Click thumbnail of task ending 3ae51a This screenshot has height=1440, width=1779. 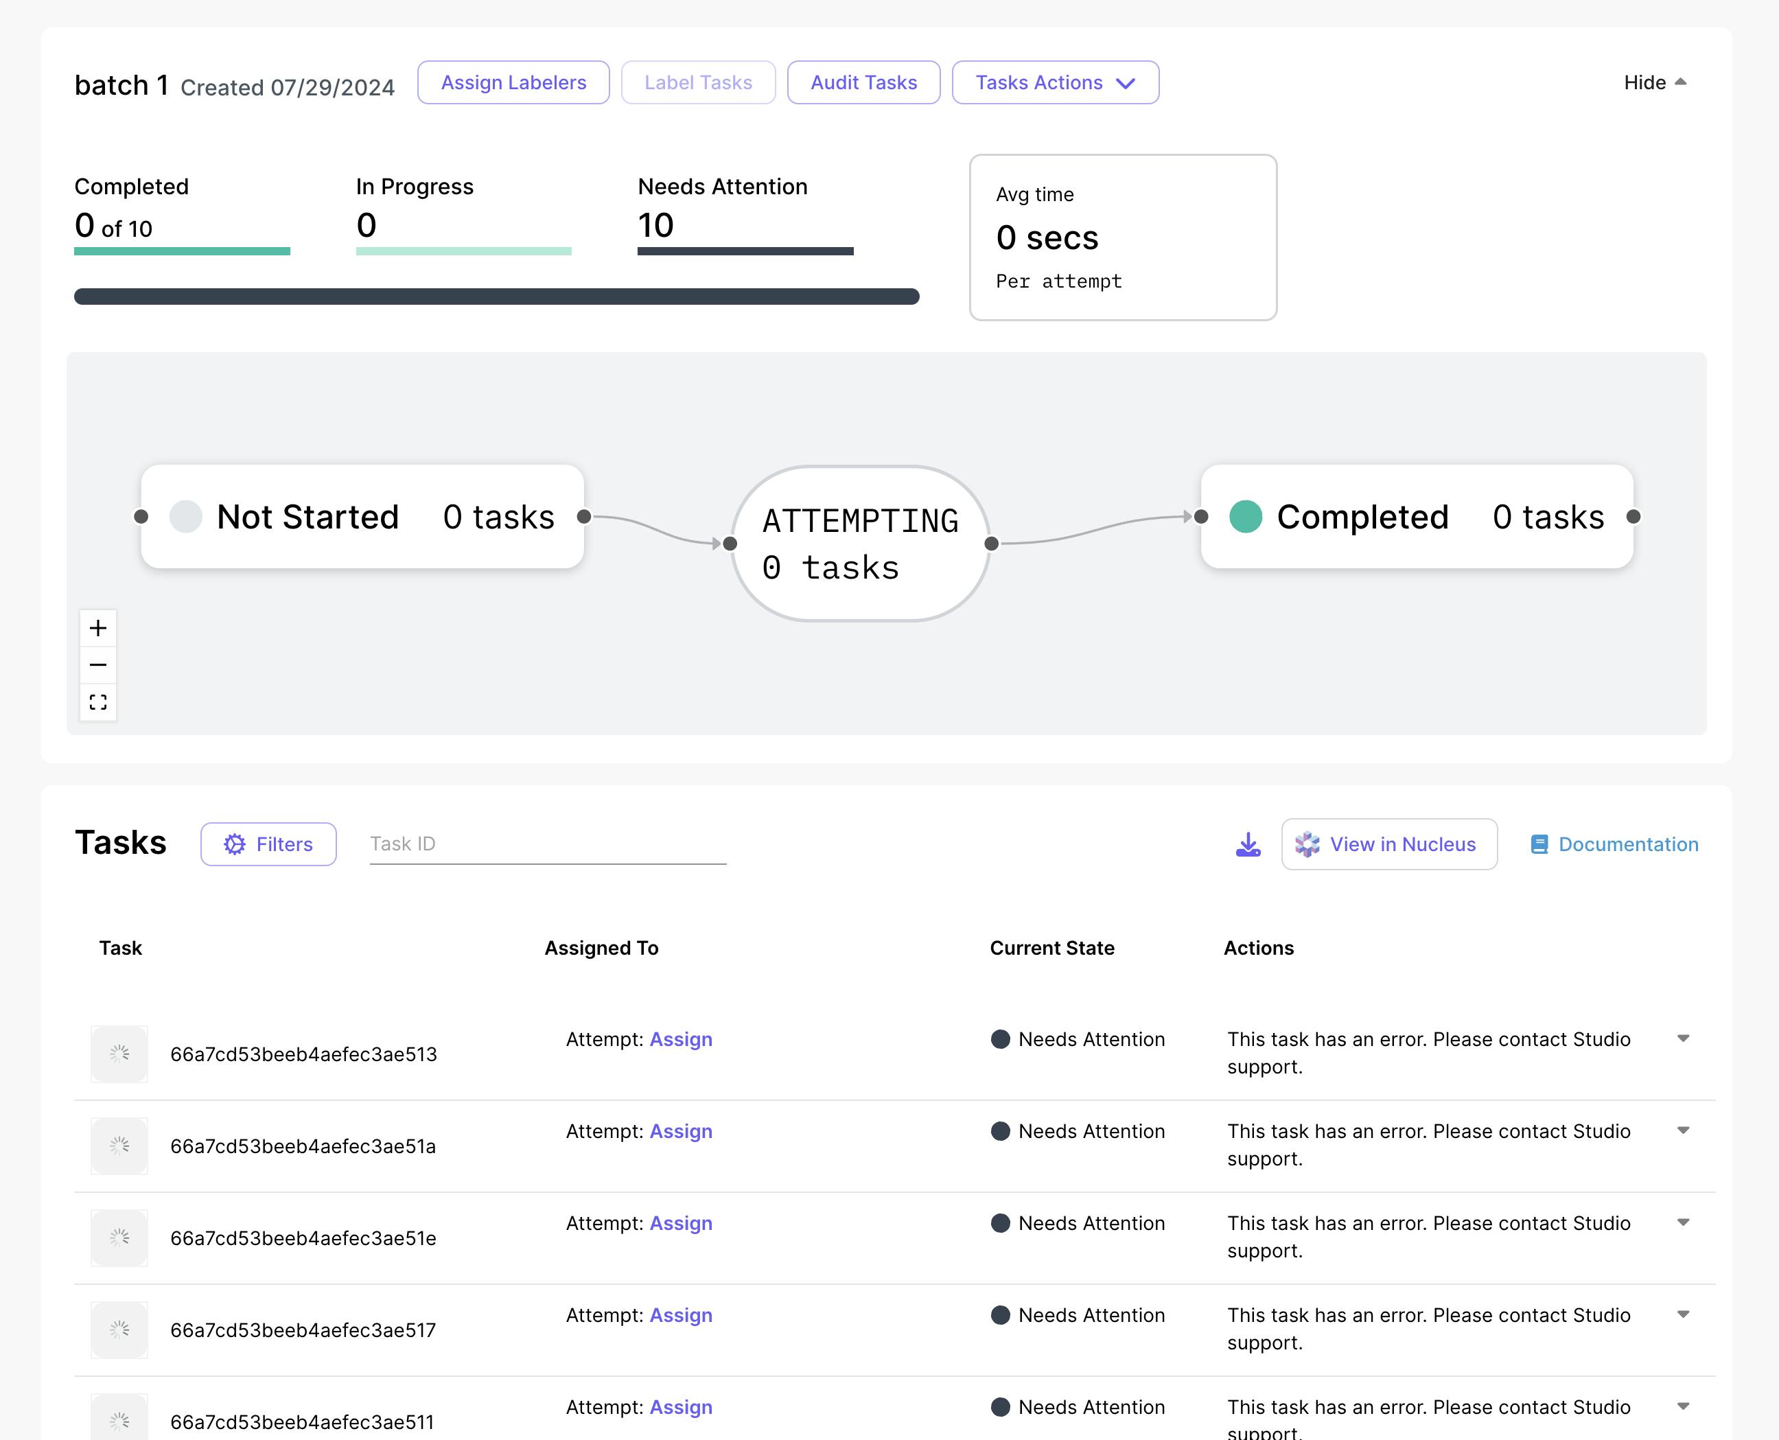[119, 1146]
